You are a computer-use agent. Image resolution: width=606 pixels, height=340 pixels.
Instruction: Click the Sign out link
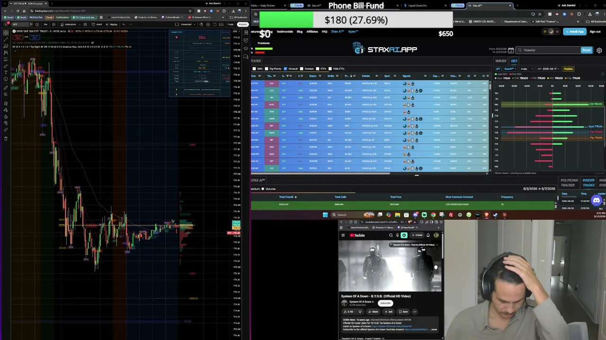[595, 32]
